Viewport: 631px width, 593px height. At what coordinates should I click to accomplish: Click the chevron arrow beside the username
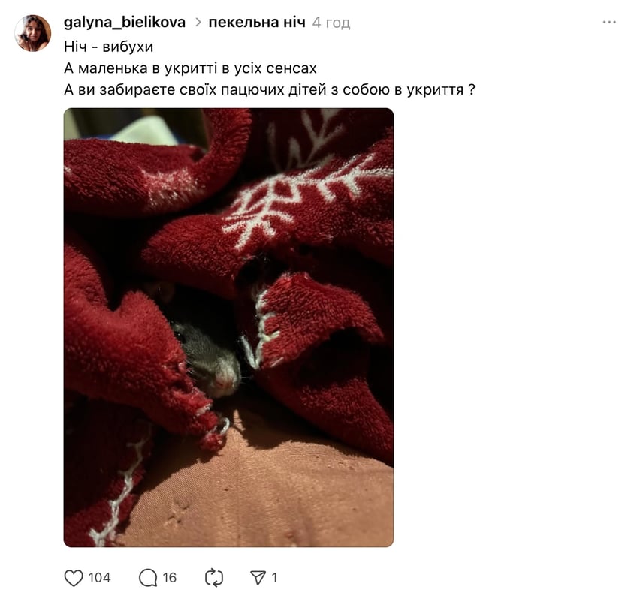[x=198, y=23]
